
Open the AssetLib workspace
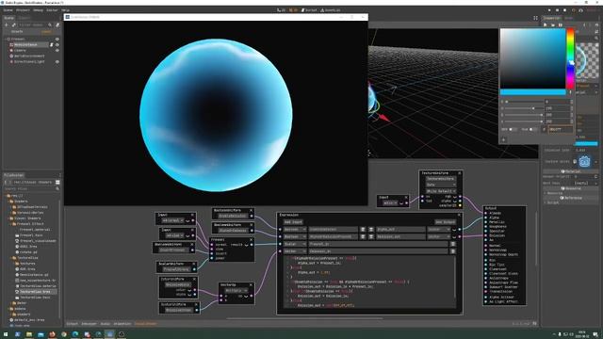(331, 10)
